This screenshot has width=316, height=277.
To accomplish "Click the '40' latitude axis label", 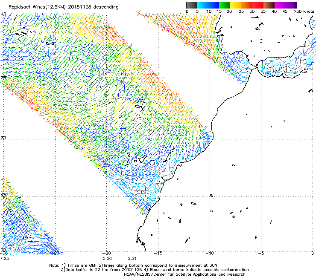I will pos(3,14).
